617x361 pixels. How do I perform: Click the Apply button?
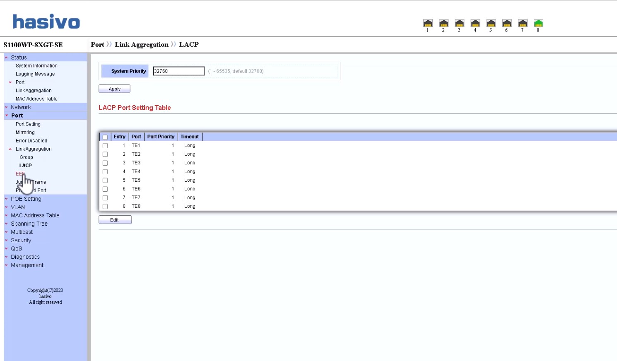tap(114, 89)
